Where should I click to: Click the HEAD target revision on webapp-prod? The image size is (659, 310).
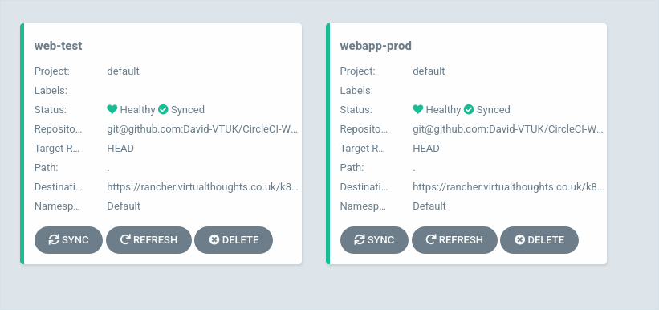(426, 149)
